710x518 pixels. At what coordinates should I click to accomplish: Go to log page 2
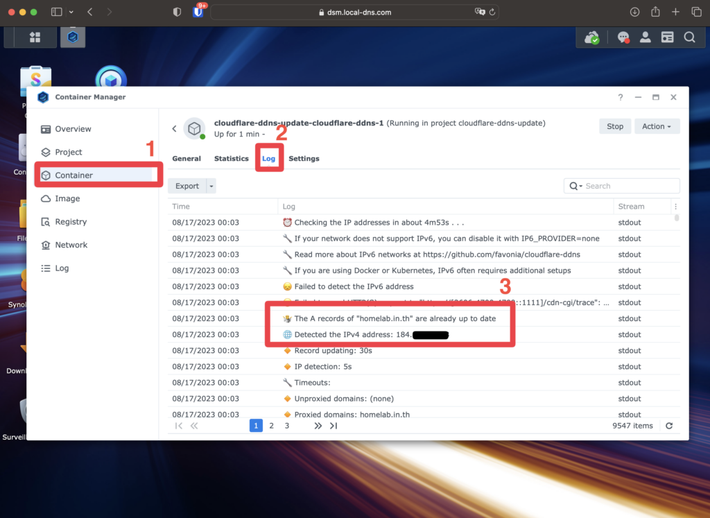click(271, 426)
